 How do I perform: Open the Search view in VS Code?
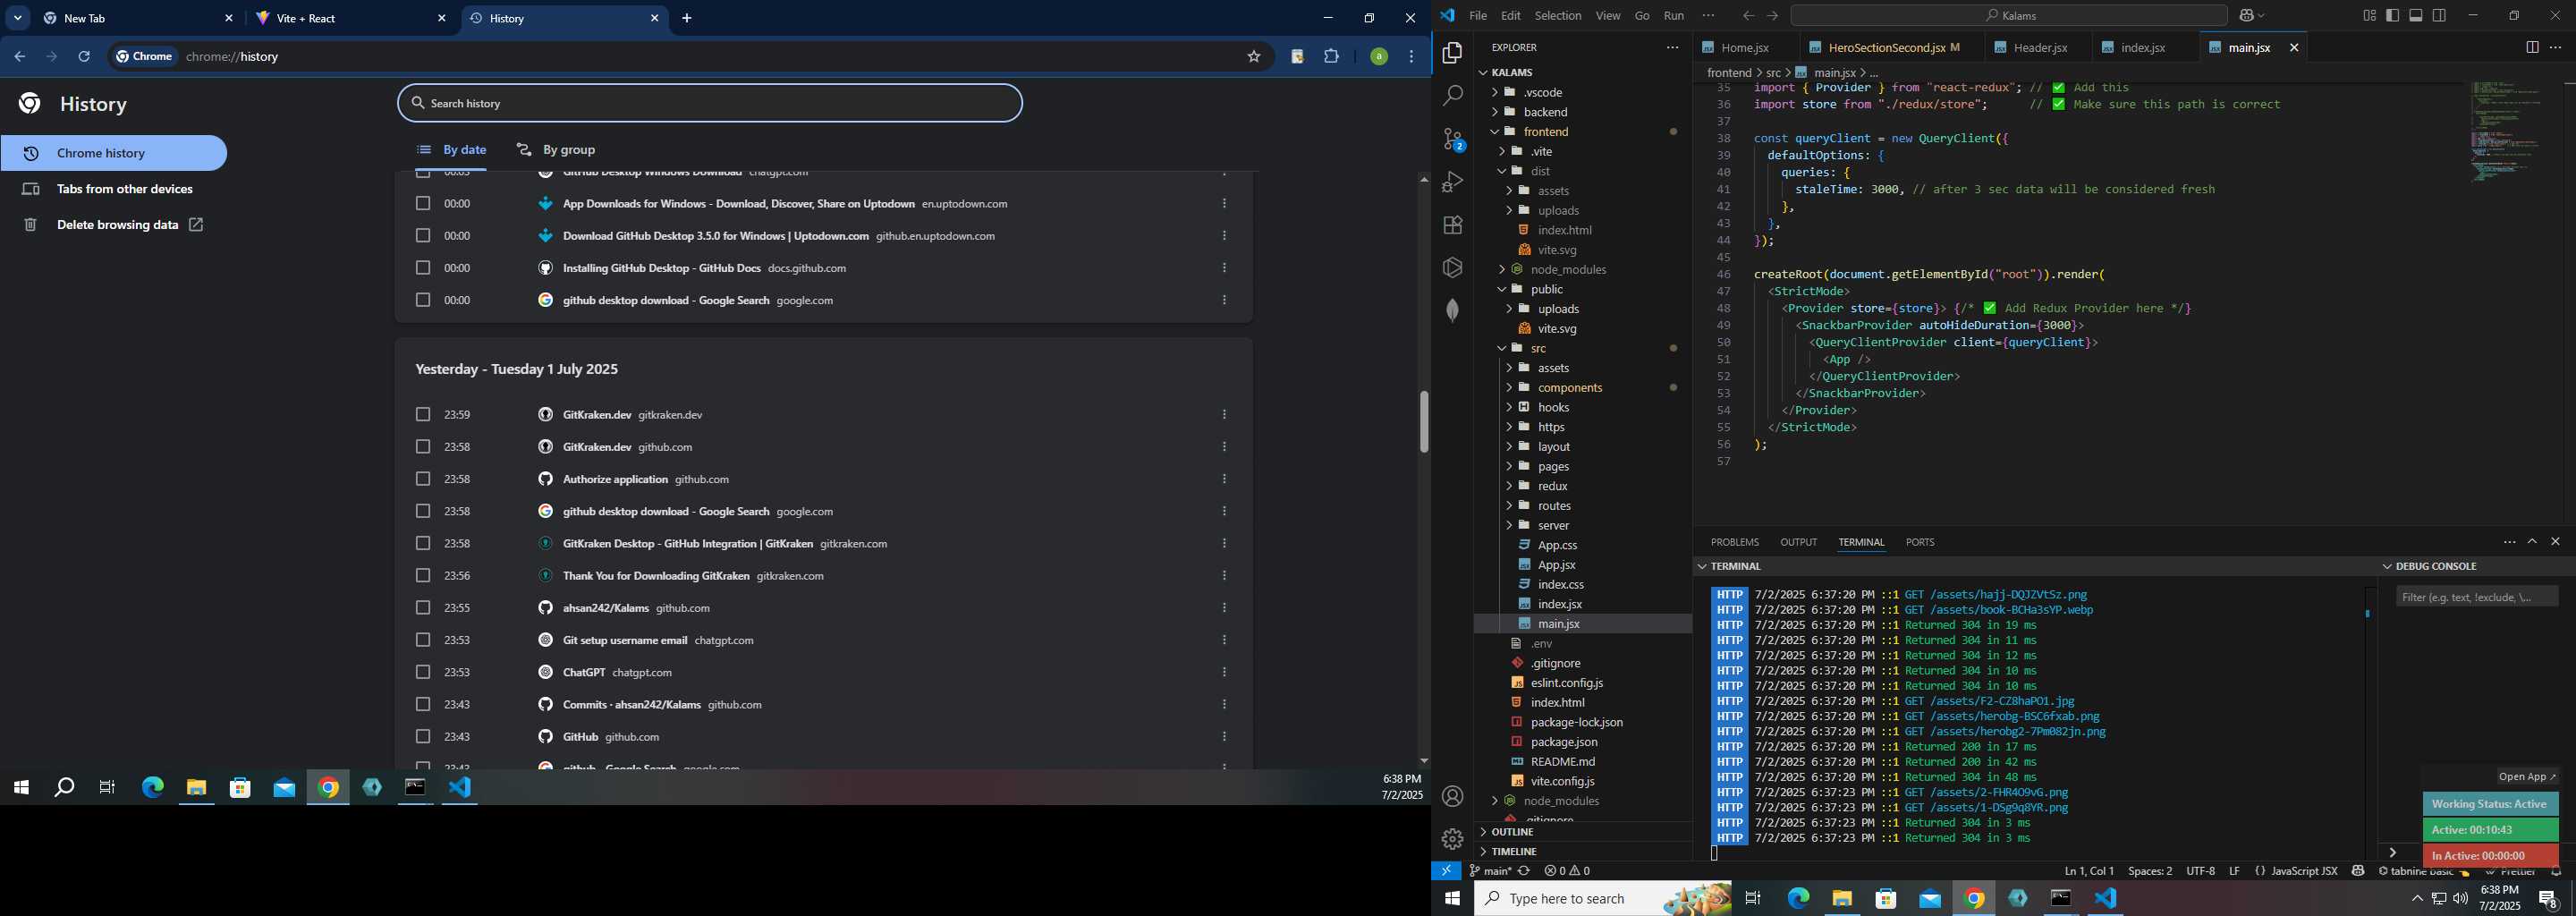(1452, 96)
